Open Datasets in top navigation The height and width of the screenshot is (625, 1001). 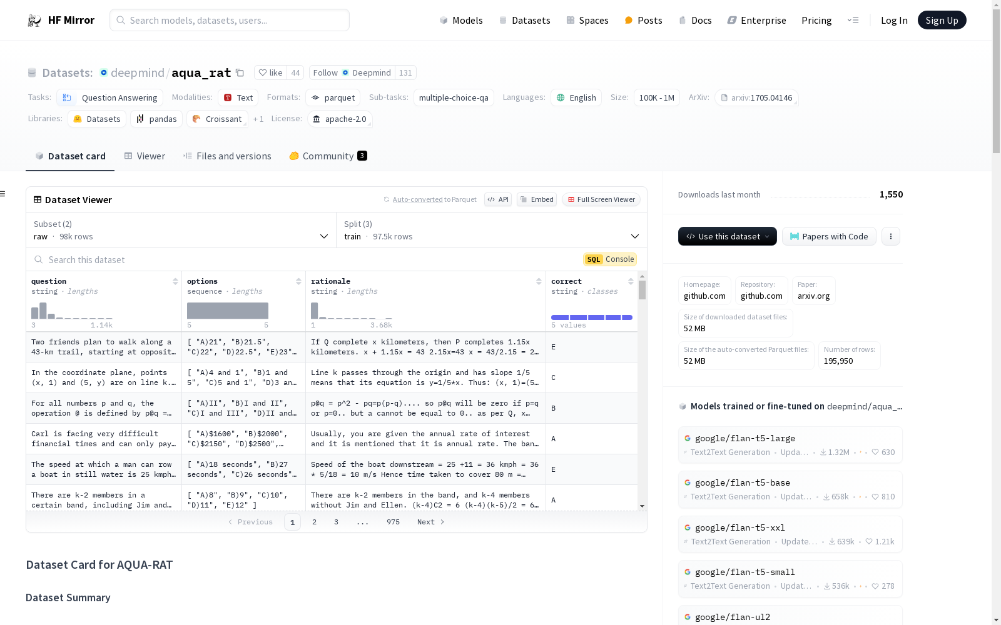click(x=524, y=20)
